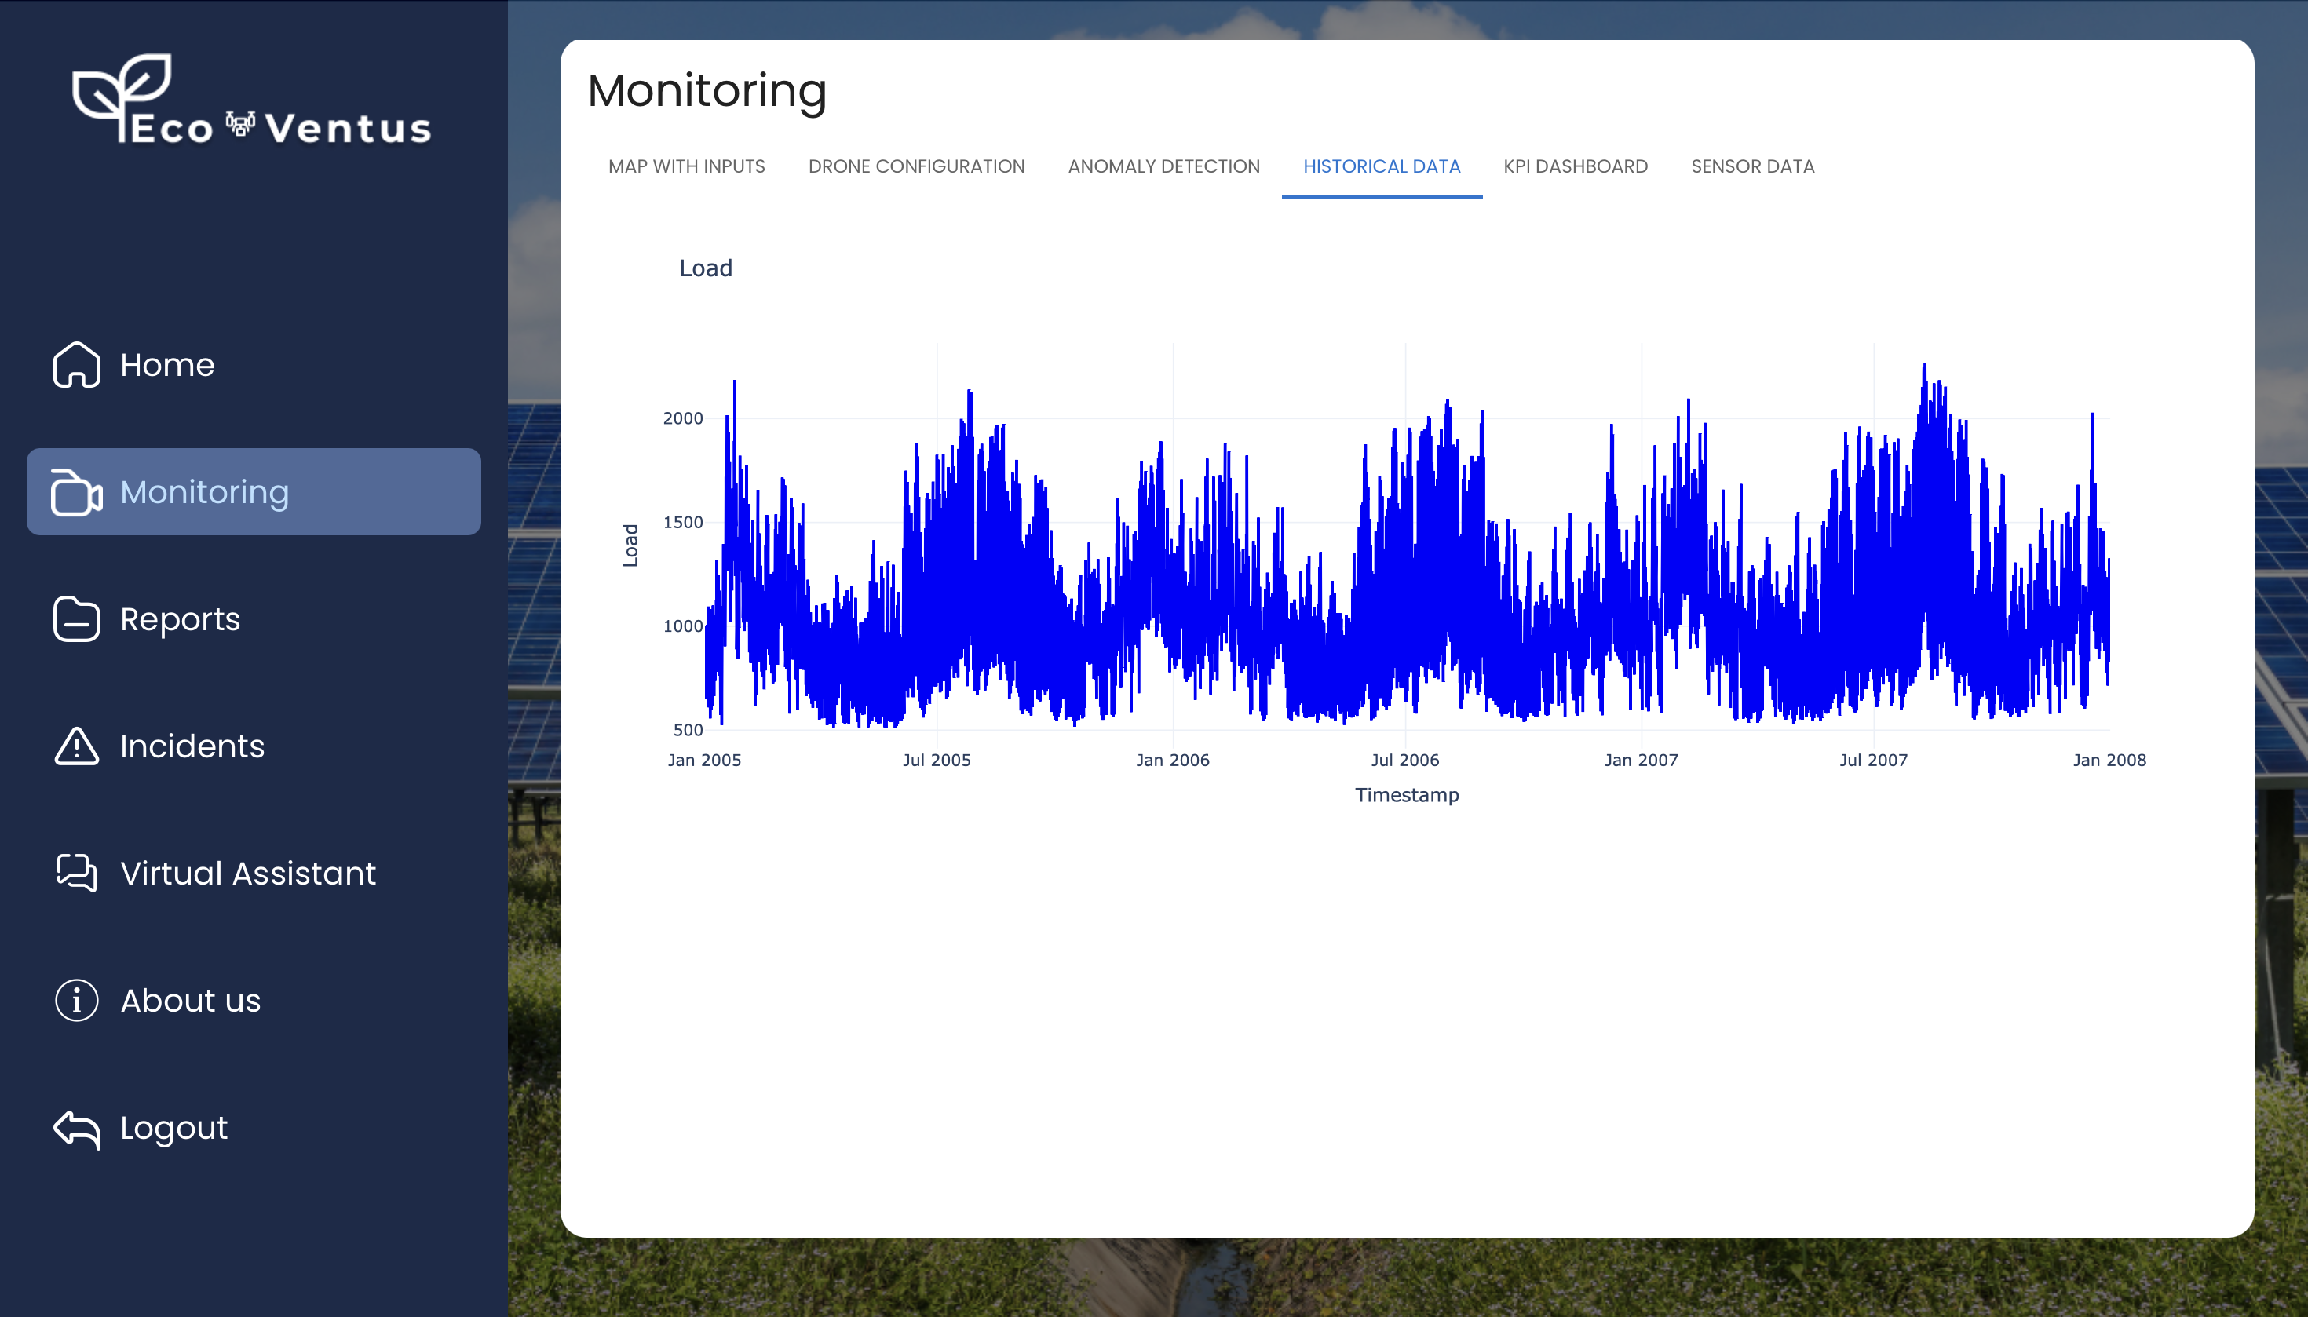Click the Map With Inputs tab
The height and width of the screenshot is (1317, 2308).
686,166
